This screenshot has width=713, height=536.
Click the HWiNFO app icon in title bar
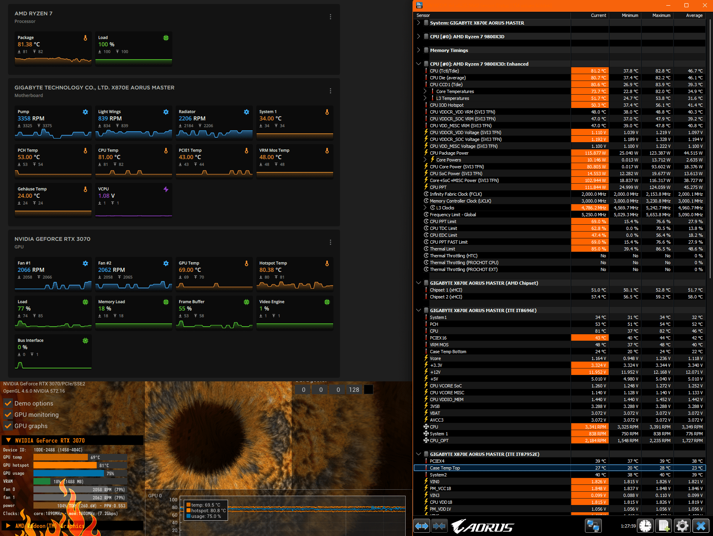click(419, 5)
